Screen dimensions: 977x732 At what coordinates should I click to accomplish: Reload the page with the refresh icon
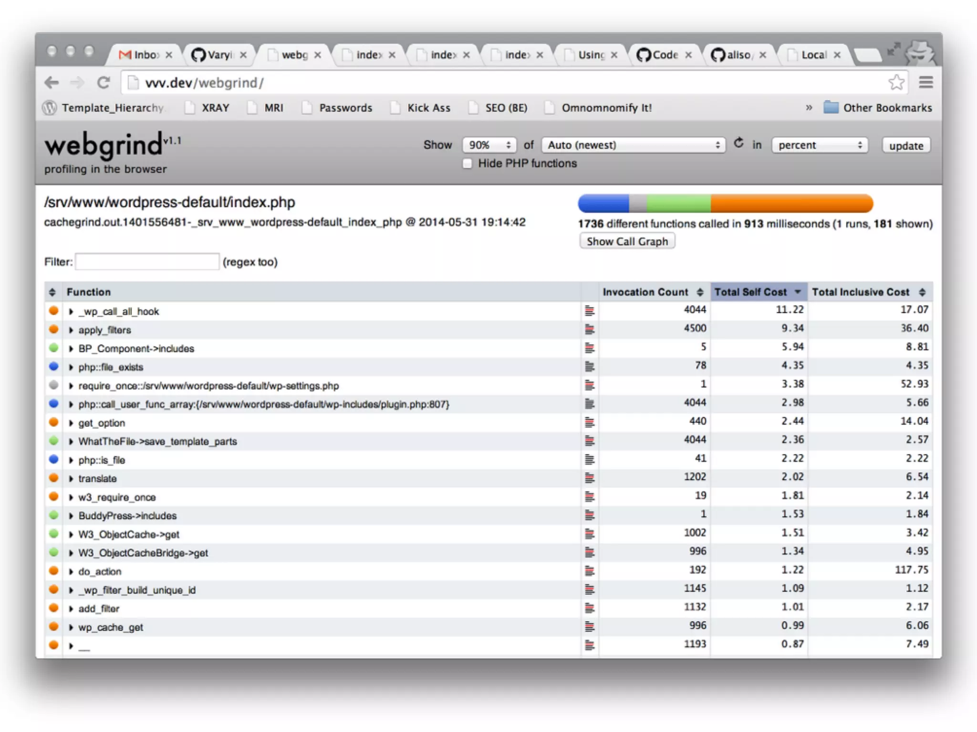104,83
